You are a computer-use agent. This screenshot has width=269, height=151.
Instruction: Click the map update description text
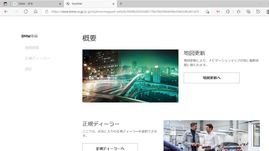click(221, 63)
